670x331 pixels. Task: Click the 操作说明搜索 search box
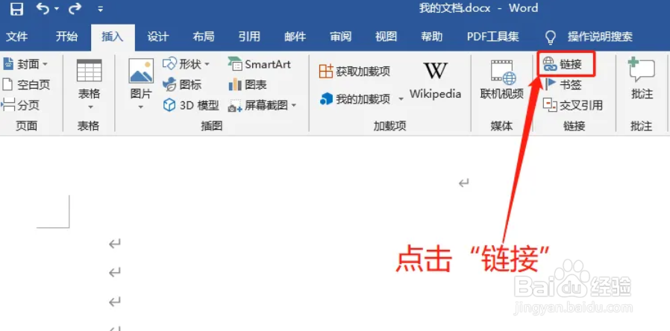[600, 37]
